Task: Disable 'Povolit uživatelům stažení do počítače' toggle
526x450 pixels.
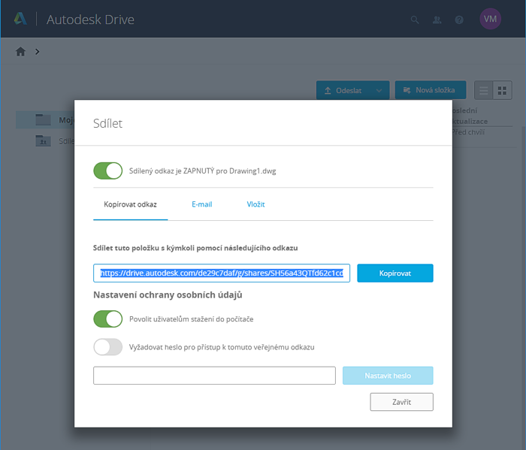Action: (x=107, y=319)
